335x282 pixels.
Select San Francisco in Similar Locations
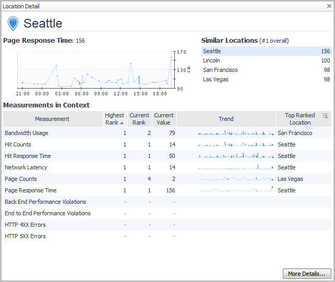coord(220,70)
